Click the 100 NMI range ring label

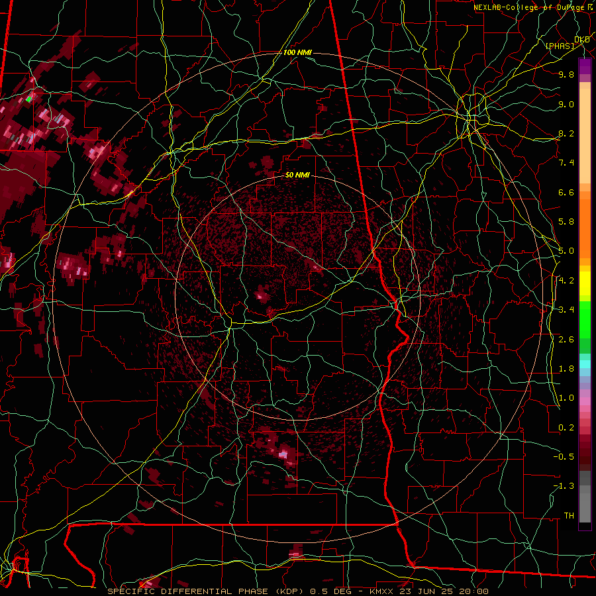297,52
